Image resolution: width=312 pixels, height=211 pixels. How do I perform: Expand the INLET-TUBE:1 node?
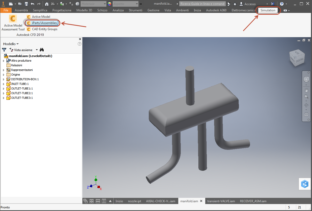click(x=4, y=84)
